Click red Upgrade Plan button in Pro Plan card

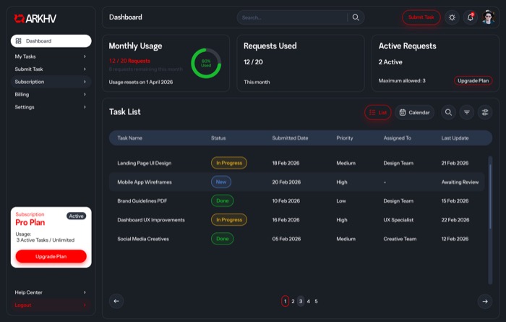51,256
